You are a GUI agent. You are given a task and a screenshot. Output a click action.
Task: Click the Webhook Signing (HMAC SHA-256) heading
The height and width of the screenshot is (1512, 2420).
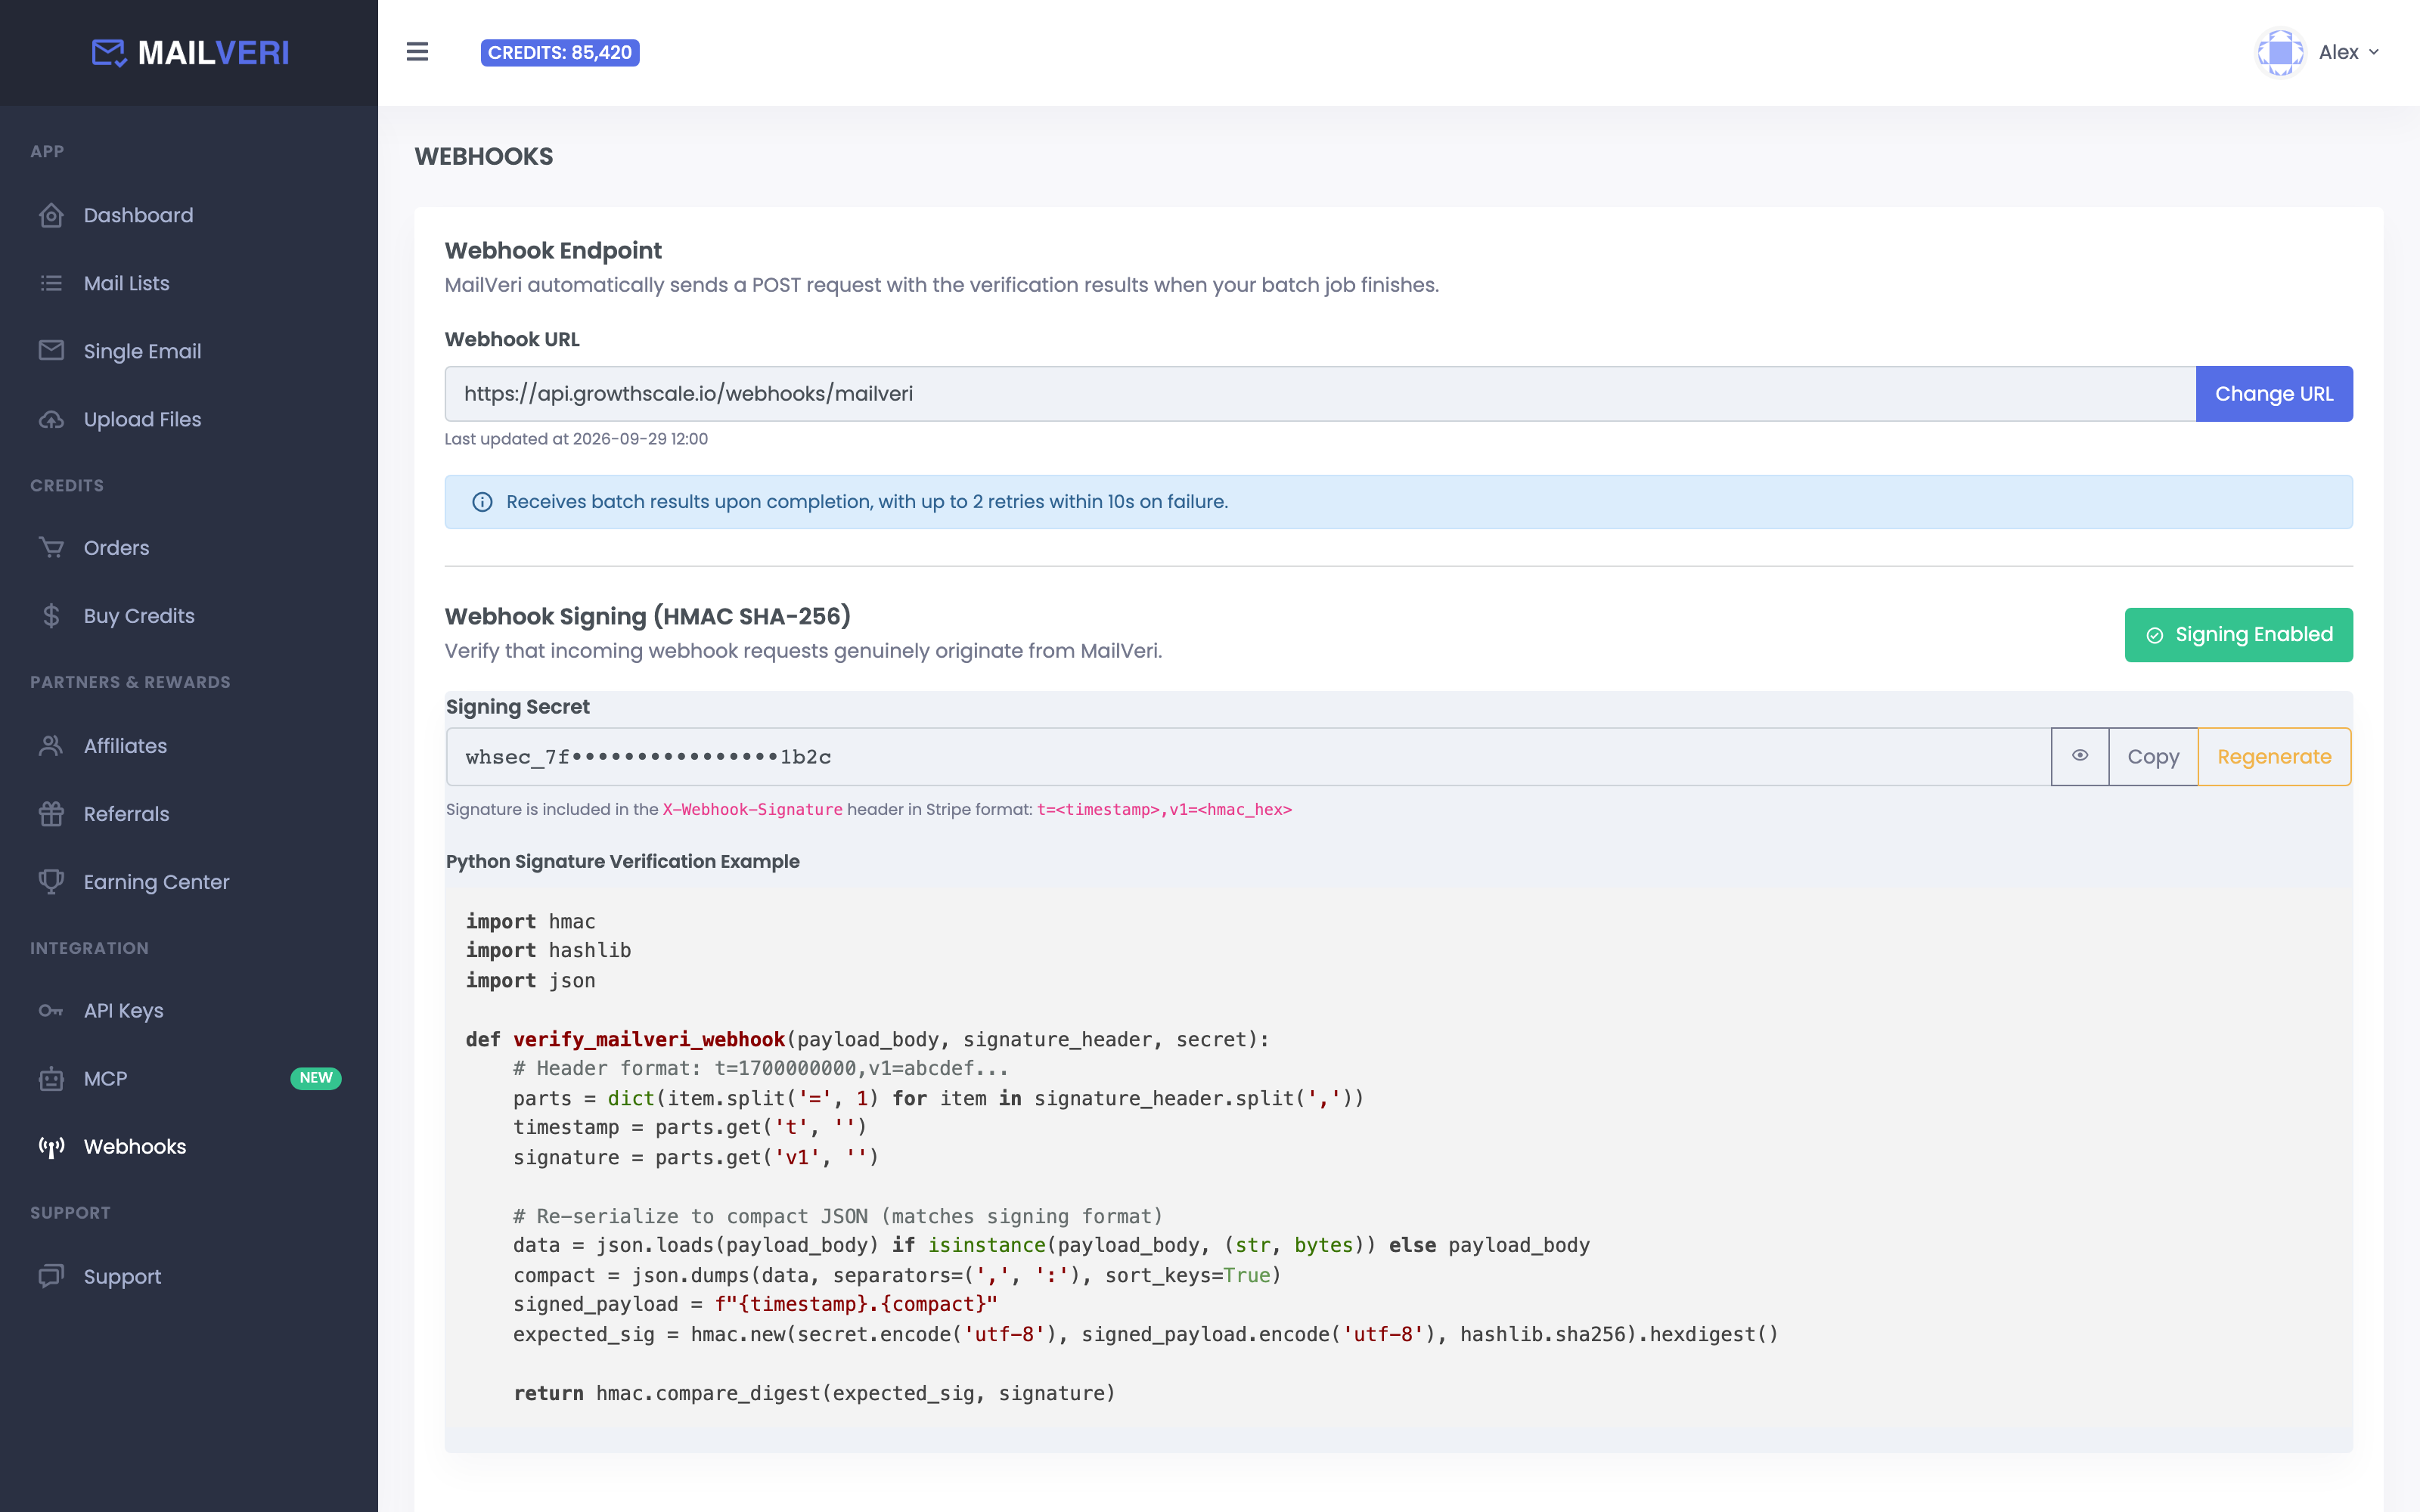(x=648, y=616)
